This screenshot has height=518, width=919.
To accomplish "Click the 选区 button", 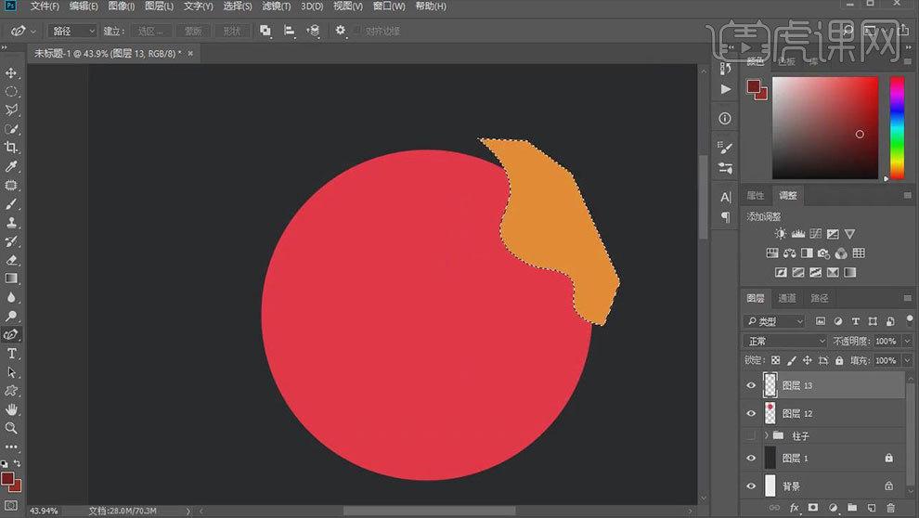I will (150, 31).
